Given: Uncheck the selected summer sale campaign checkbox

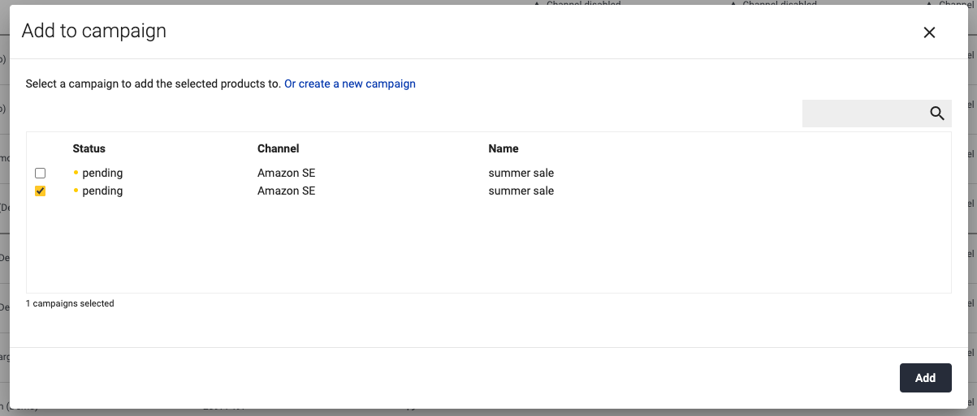Looking at the screenshot, I should [40, 191].
